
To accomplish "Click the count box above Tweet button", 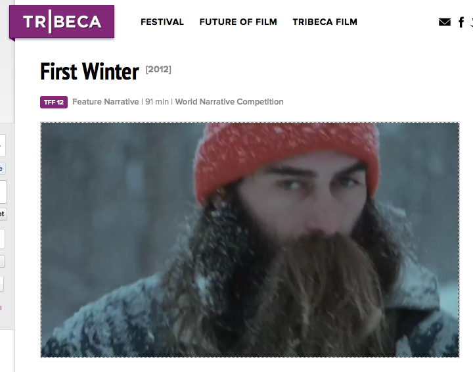I will 3,192.
